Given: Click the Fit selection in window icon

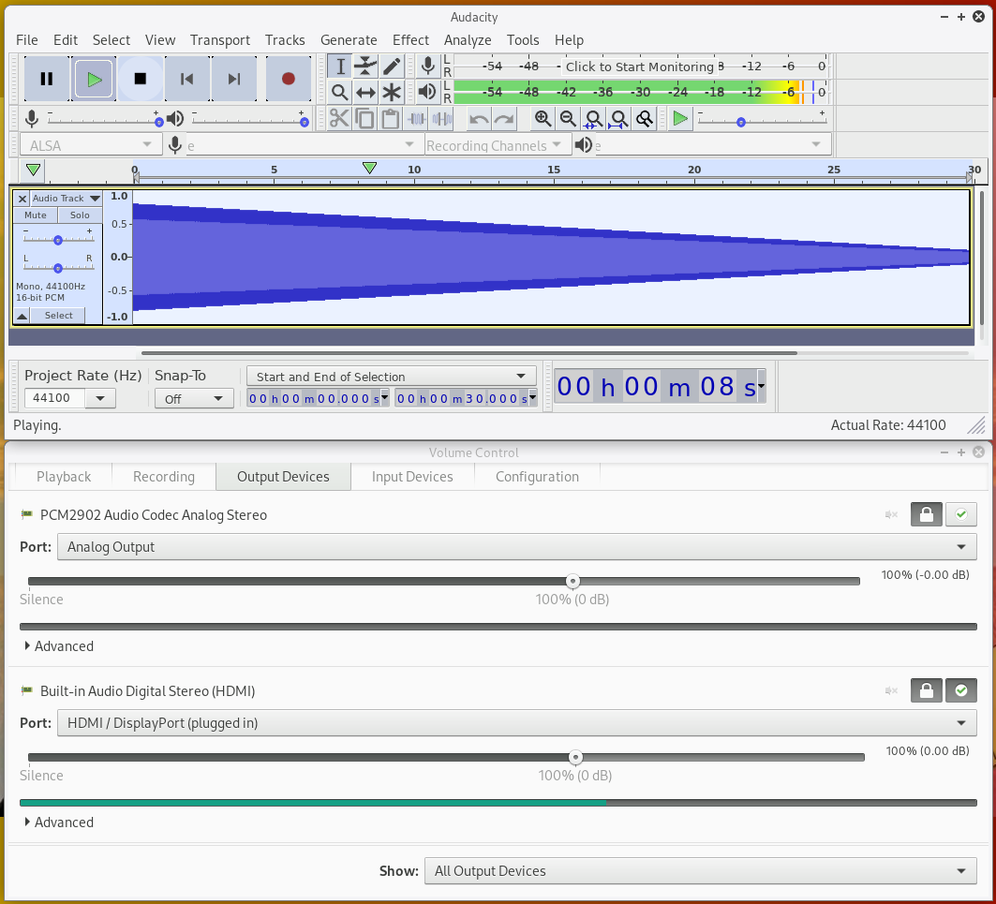Looking at the screenshot, I should (x=593, y=118).
